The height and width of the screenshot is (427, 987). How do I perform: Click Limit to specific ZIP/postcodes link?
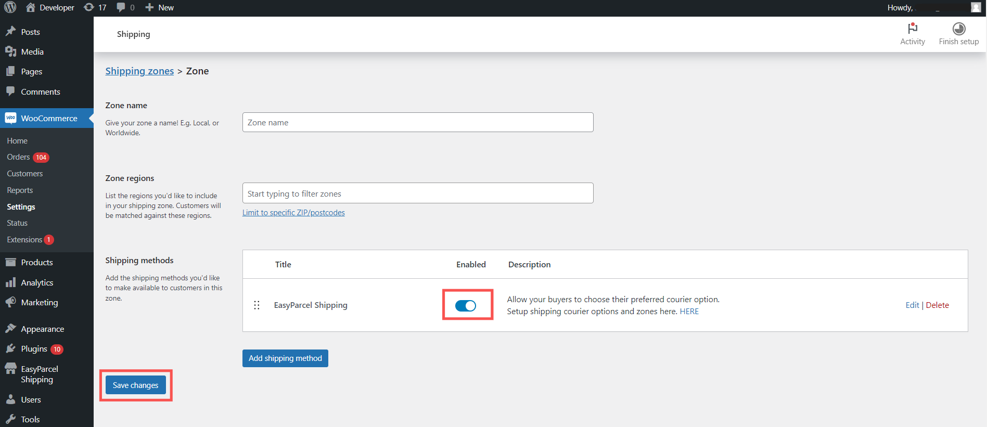(293, 212)
